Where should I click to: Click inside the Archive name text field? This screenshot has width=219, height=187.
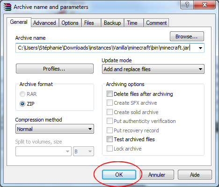[x=106, y=48]
